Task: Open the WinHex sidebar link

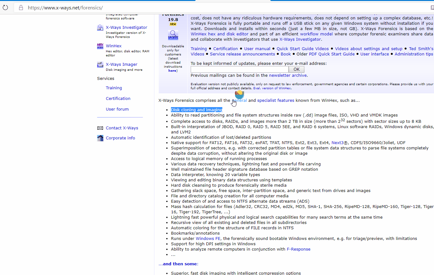Action: 114,46
